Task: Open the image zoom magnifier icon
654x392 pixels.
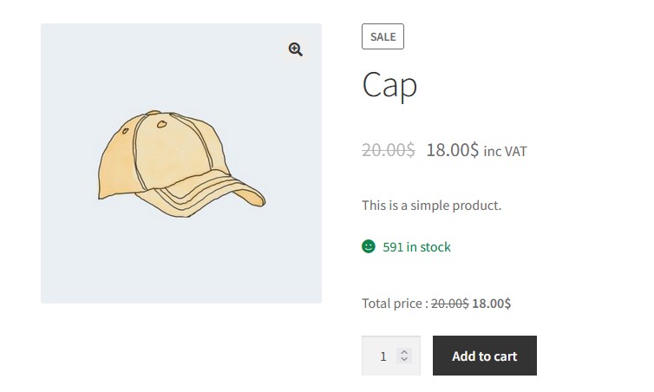Action: pyautogui.click(x=295, y=49)
